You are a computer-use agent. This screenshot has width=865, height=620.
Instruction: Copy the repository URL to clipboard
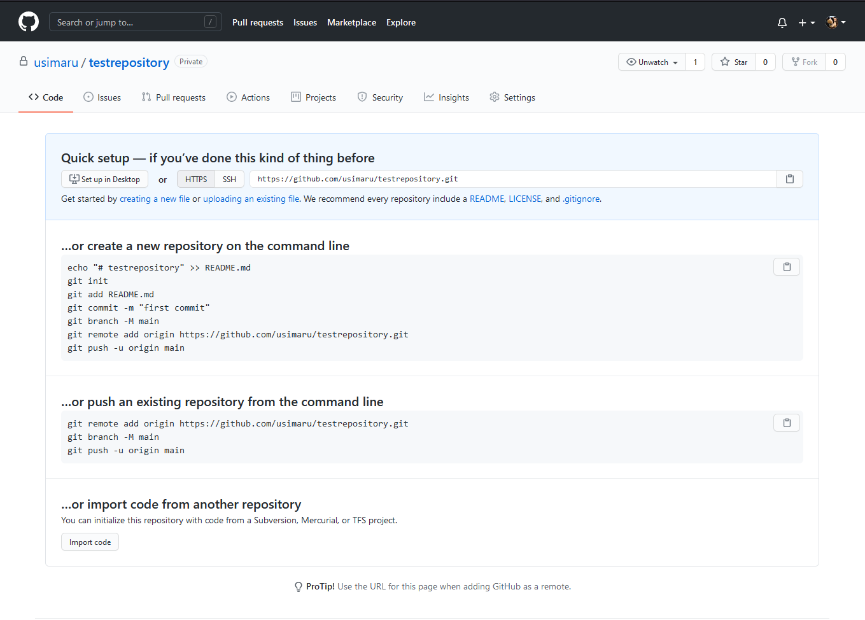(790, 179)
